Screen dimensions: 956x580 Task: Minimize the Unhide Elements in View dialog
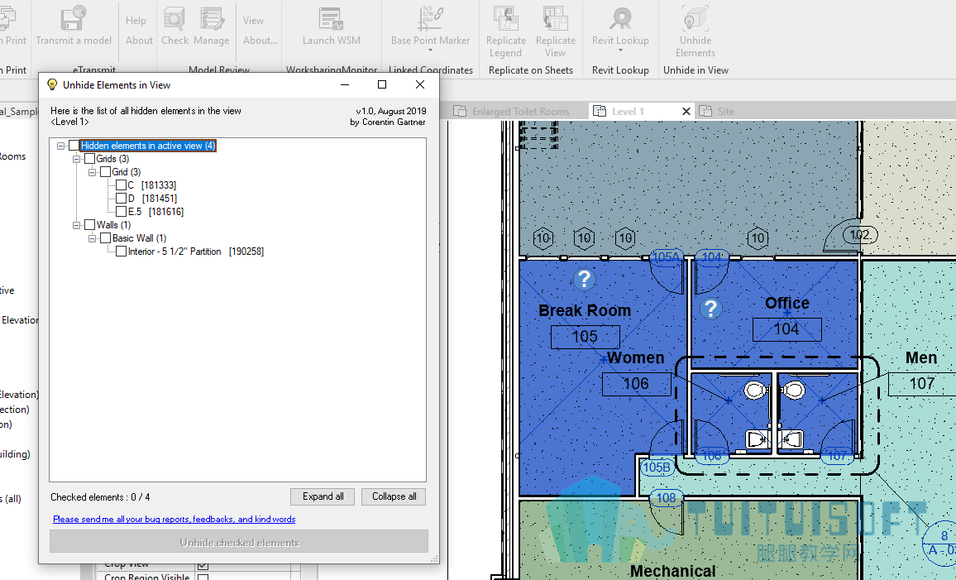pos(345,84)
